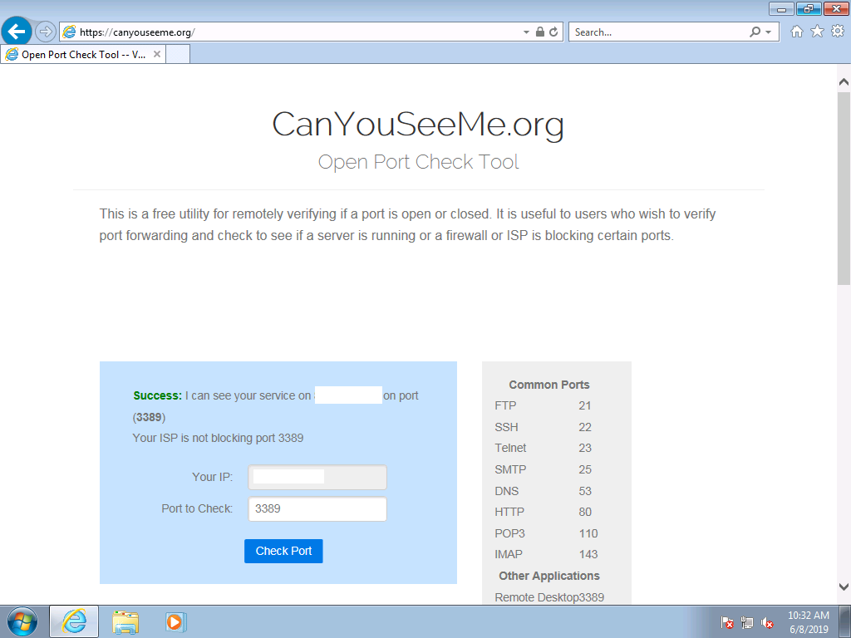Click the 'Other Applications' heading
Viewport: 851px width, 638px height.
(x=549, y=576)
